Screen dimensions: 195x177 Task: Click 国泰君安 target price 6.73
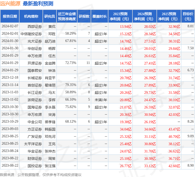(190, 70)
